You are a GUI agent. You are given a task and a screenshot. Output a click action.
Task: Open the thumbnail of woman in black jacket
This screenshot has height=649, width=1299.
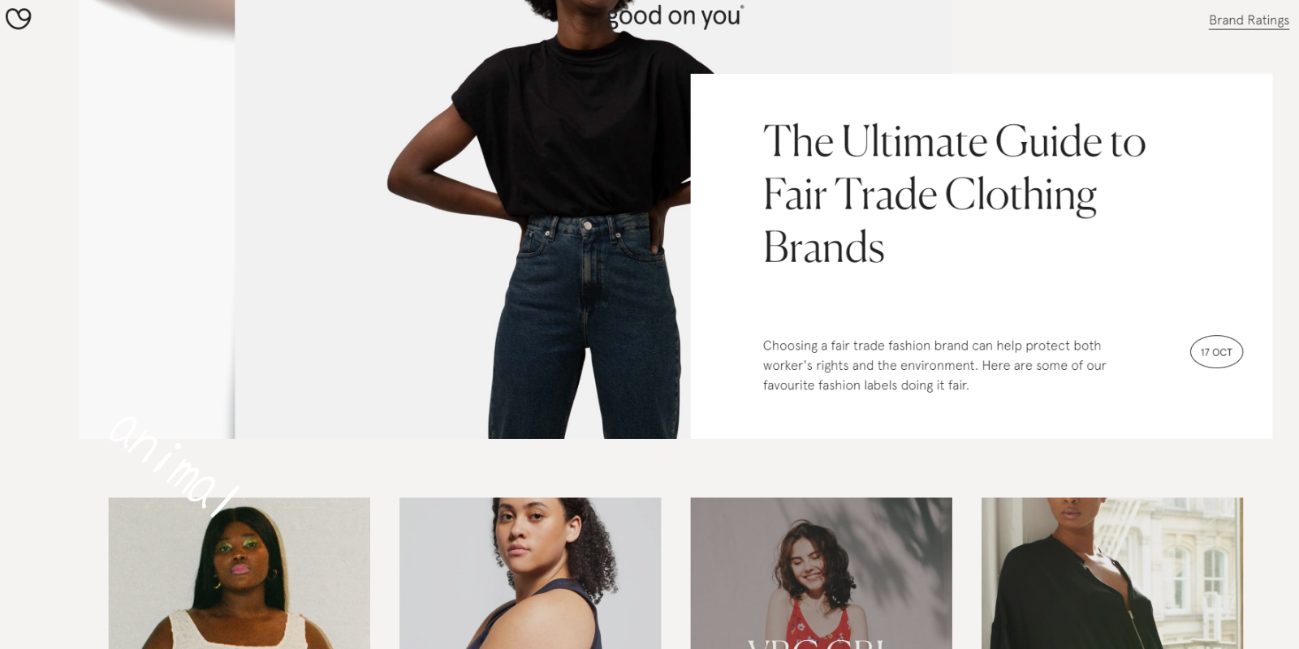coord(1111,573)
